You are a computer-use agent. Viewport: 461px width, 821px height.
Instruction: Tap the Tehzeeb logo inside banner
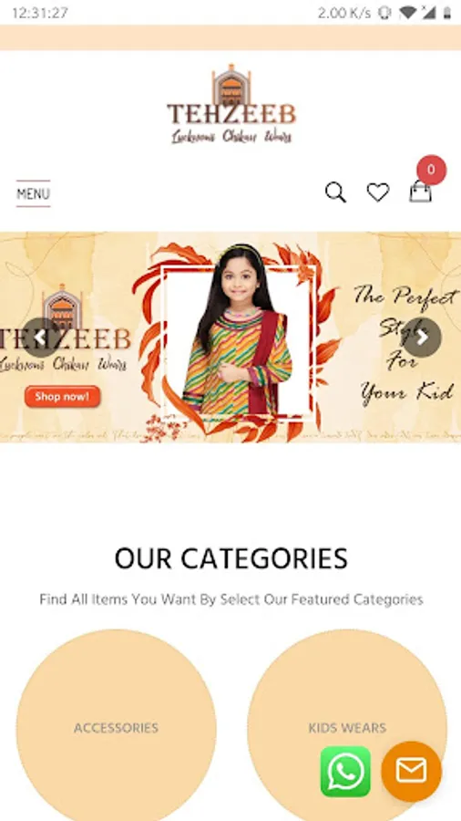pyautogui.click(x=62, y=328)
